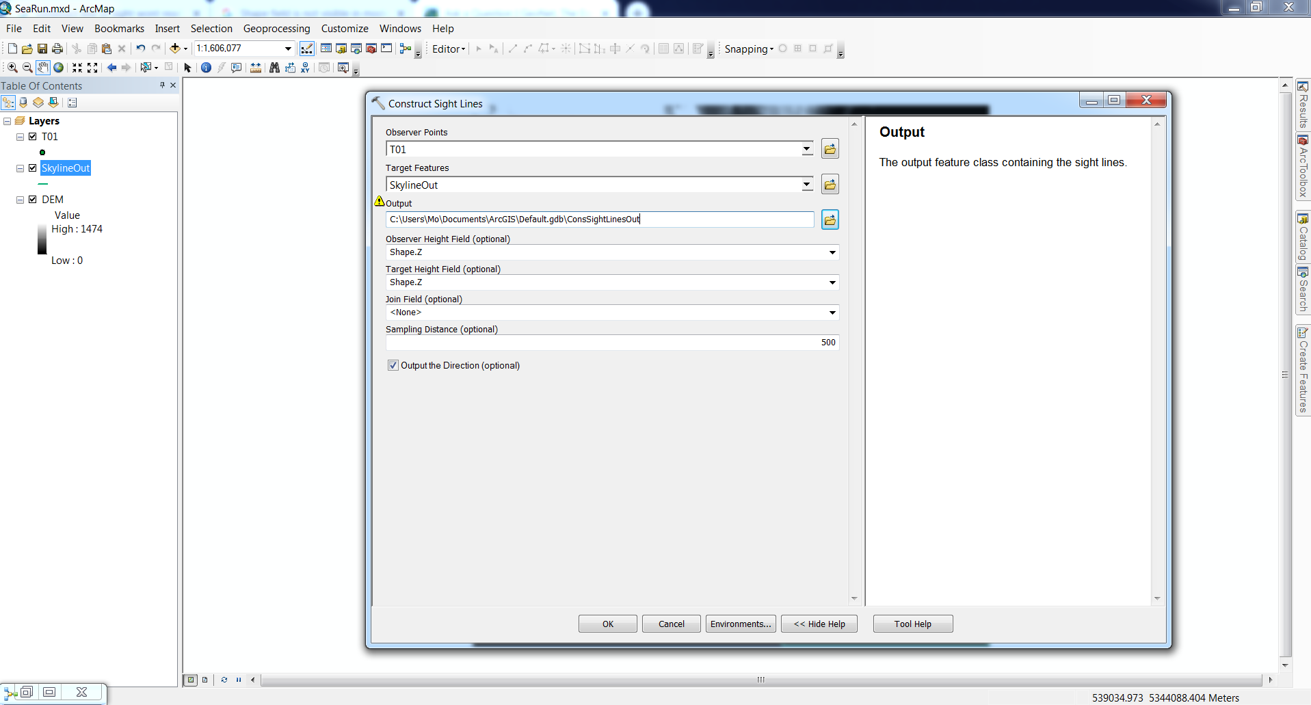Click the Save icon in the Standard toolbar

pos(42,49)
